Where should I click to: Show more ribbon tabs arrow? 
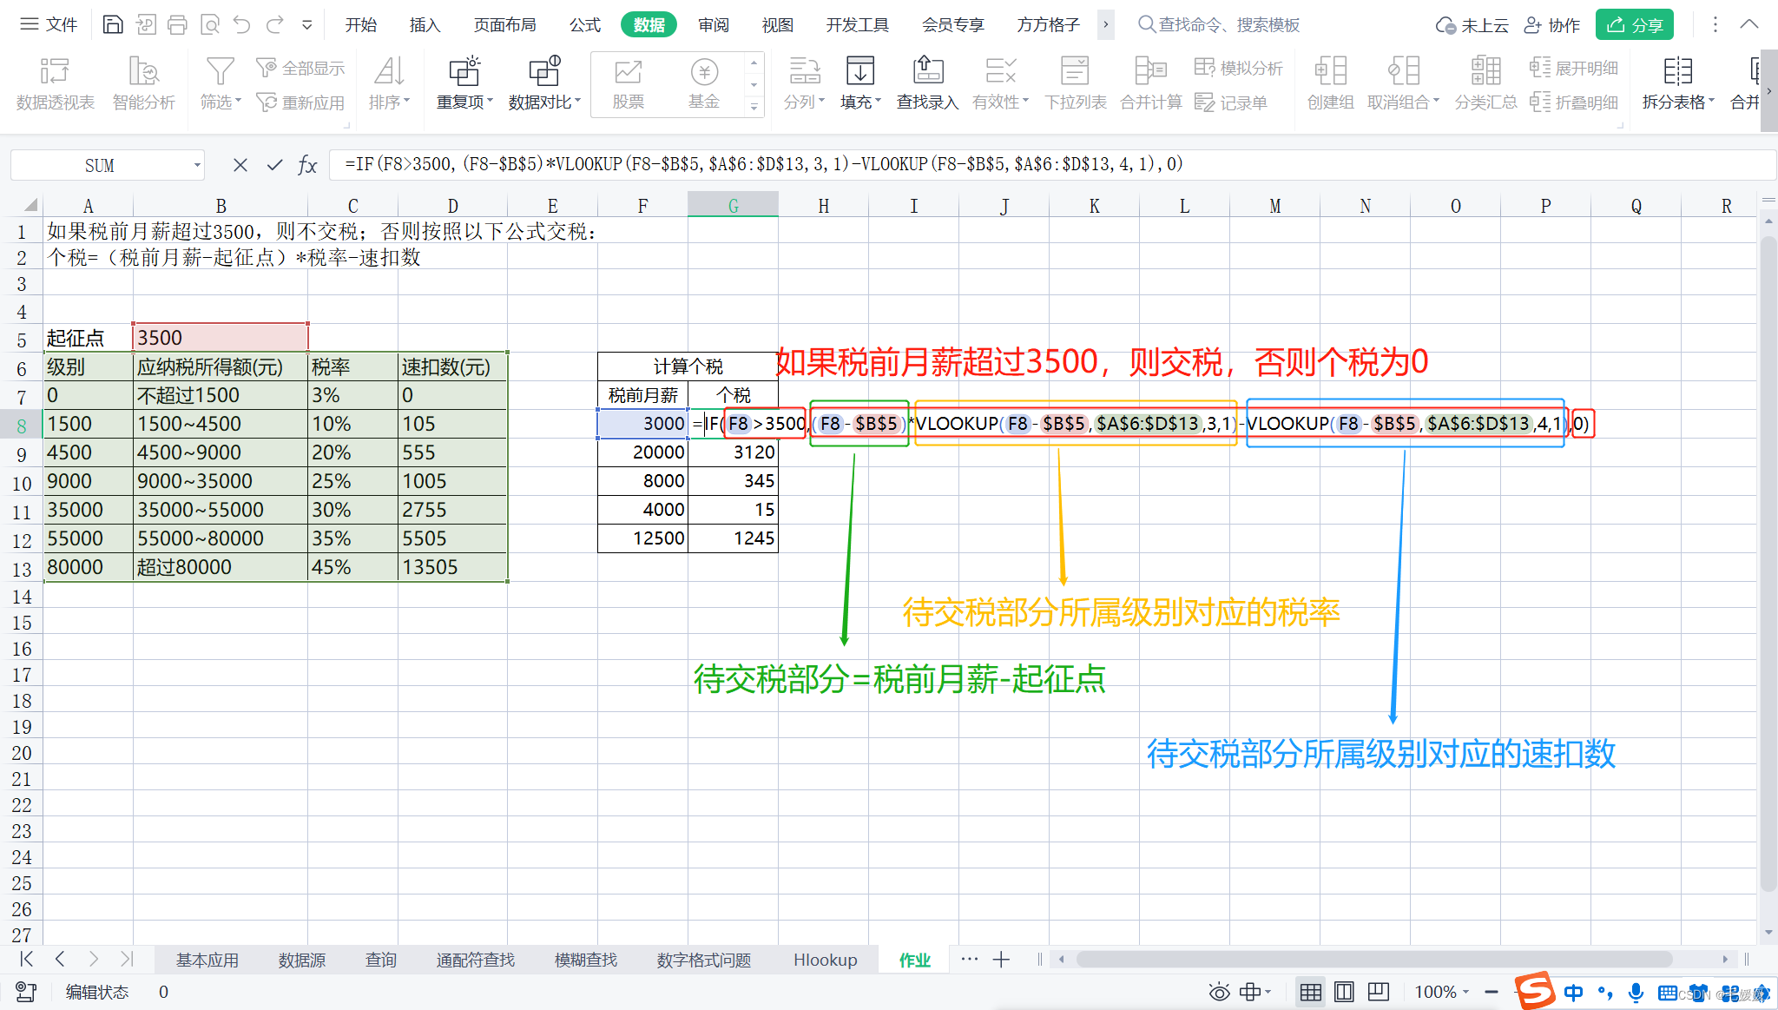[1105, 24]
